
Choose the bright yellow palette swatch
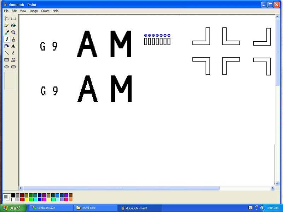coord(27,200)
